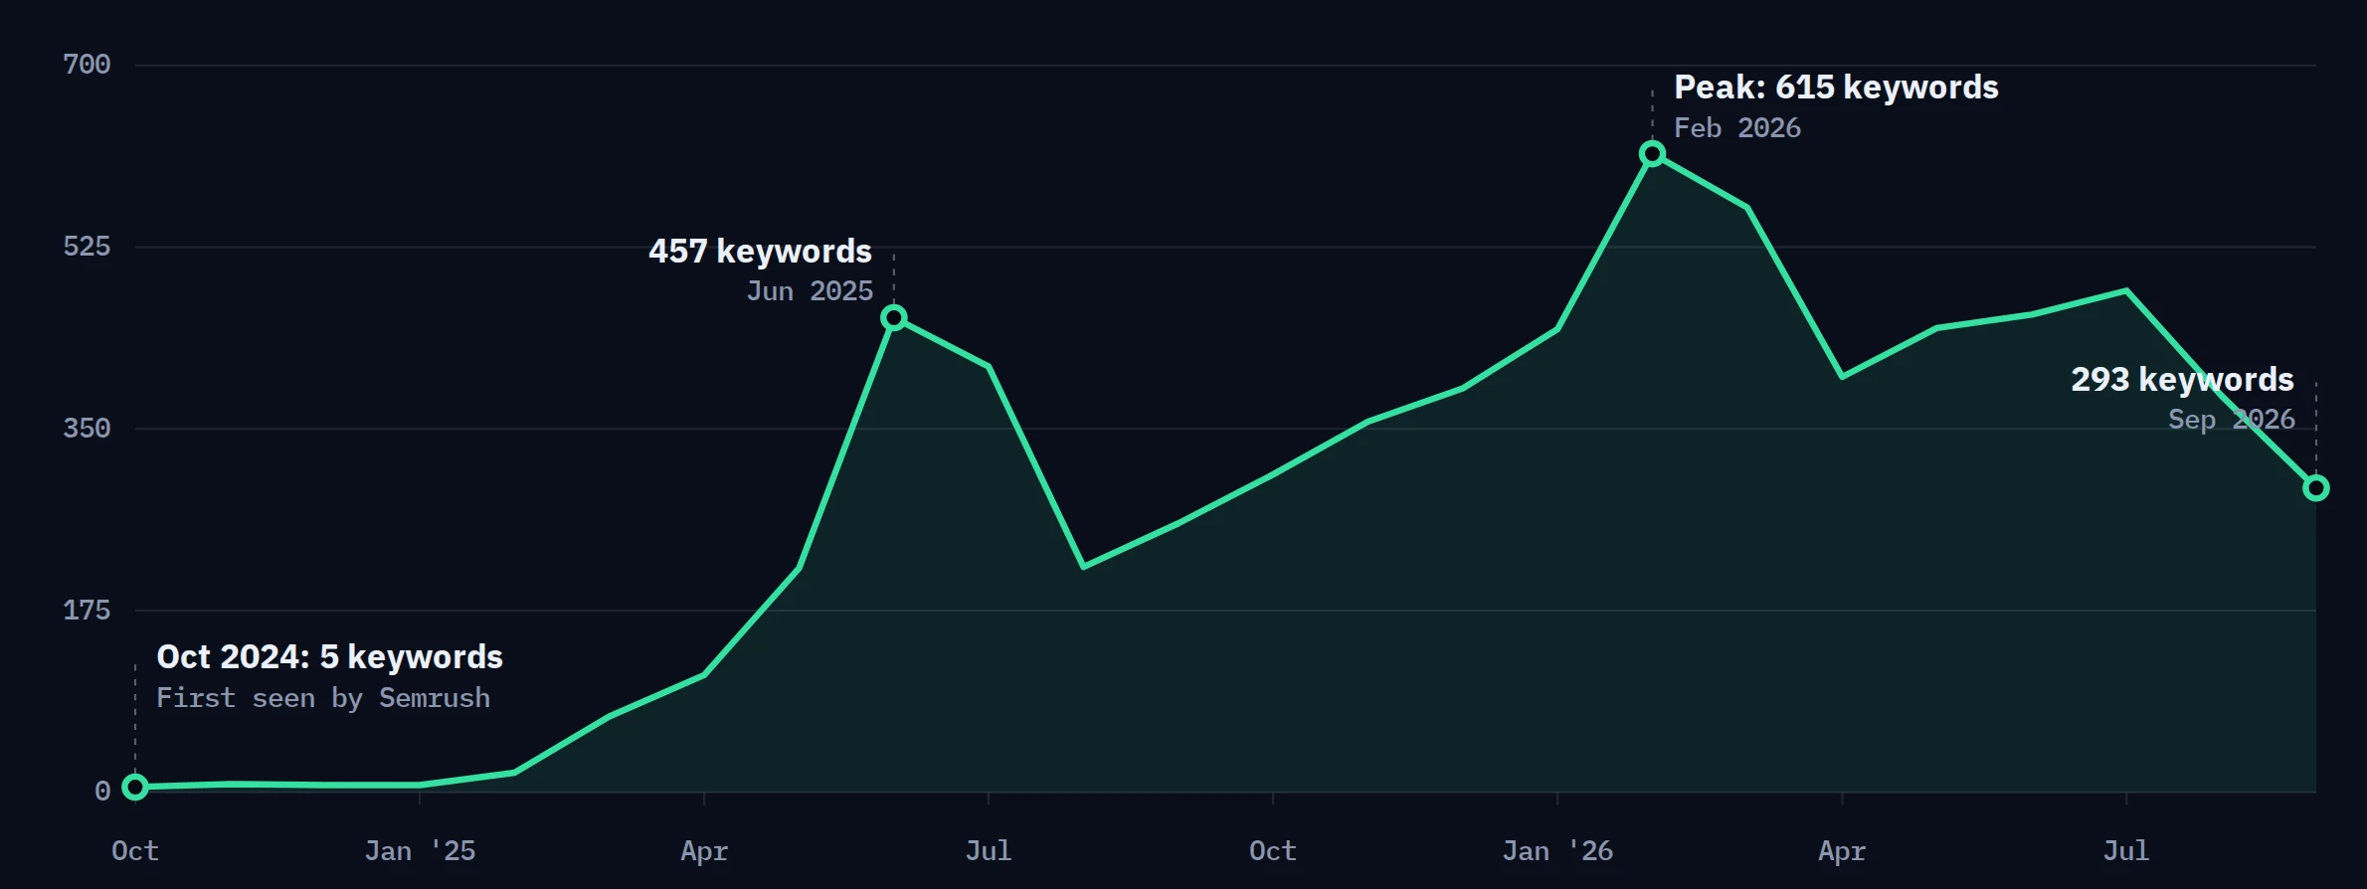Click the Feb 2026 peak data point marker
The image size is (2367, 889).
coord(1652,153)
